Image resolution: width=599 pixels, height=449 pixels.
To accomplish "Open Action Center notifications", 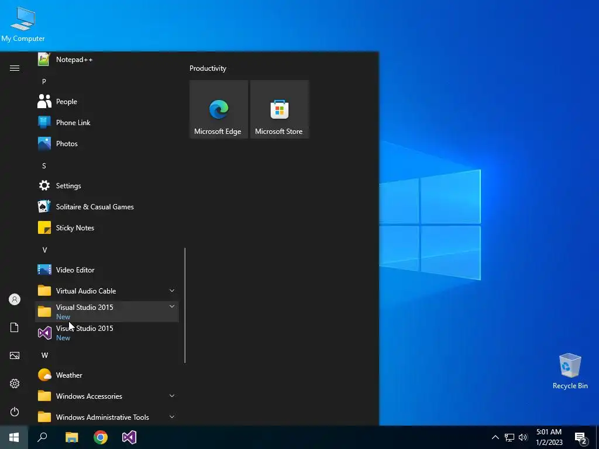I will pyautogui.click(x=581, y=438).
